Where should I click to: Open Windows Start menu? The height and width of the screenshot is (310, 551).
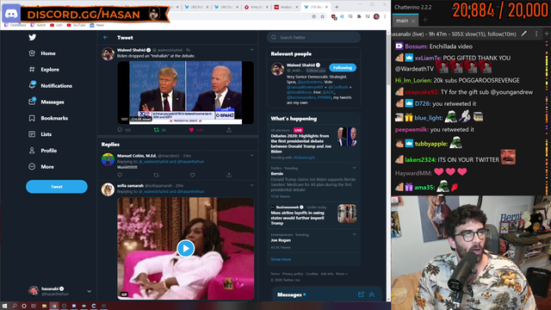(x=4, y=307)
